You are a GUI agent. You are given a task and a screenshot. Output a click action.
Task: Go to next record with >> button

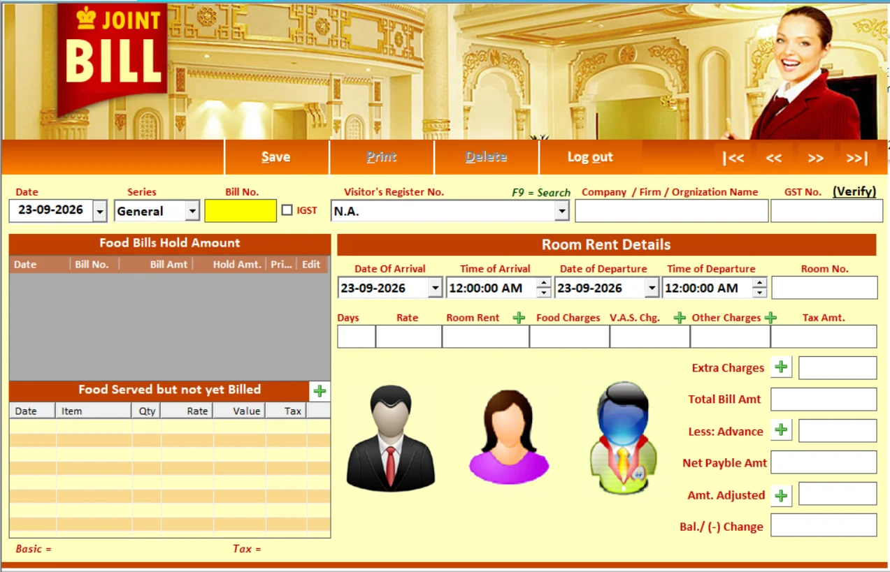[x=815, y=158]
